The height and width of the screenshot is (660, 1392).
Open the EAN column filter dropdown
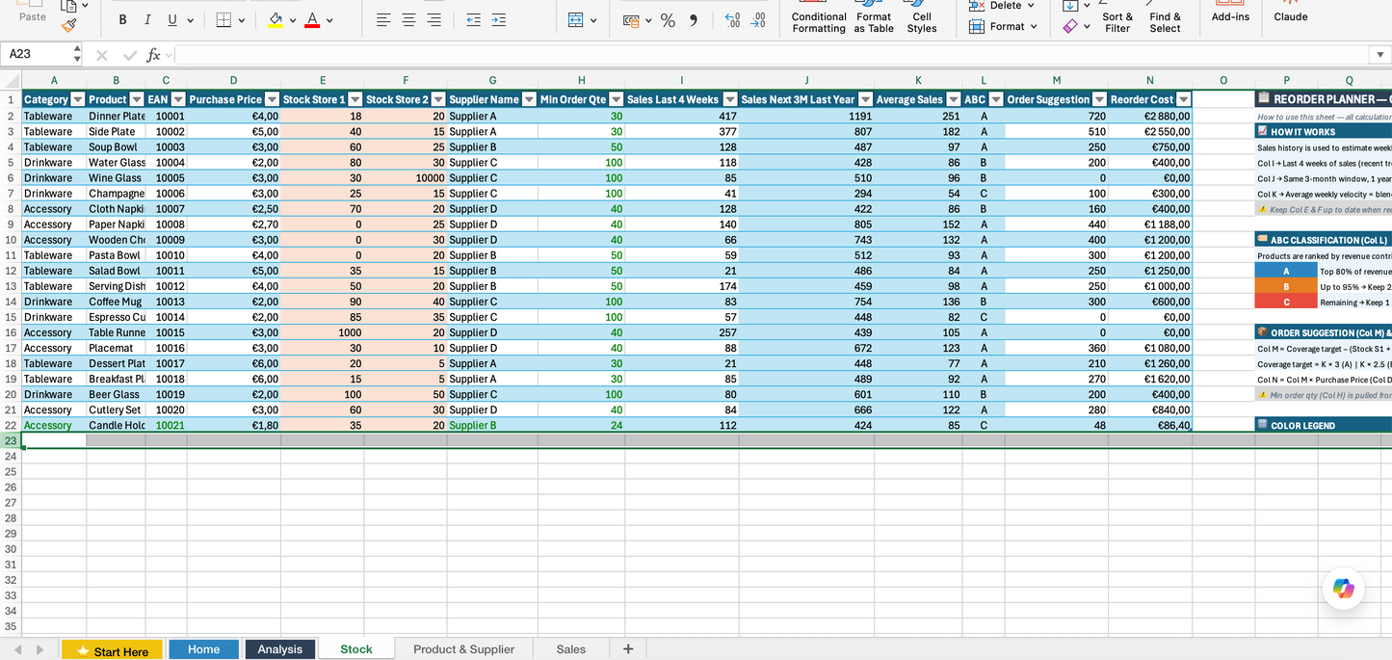click(x=178, y=99)
